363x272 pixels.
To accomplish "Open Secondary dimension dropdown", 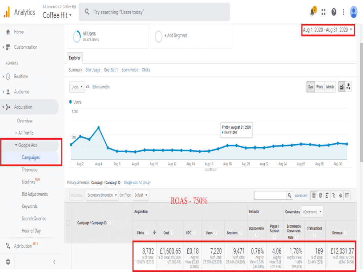I will [102, 195].
